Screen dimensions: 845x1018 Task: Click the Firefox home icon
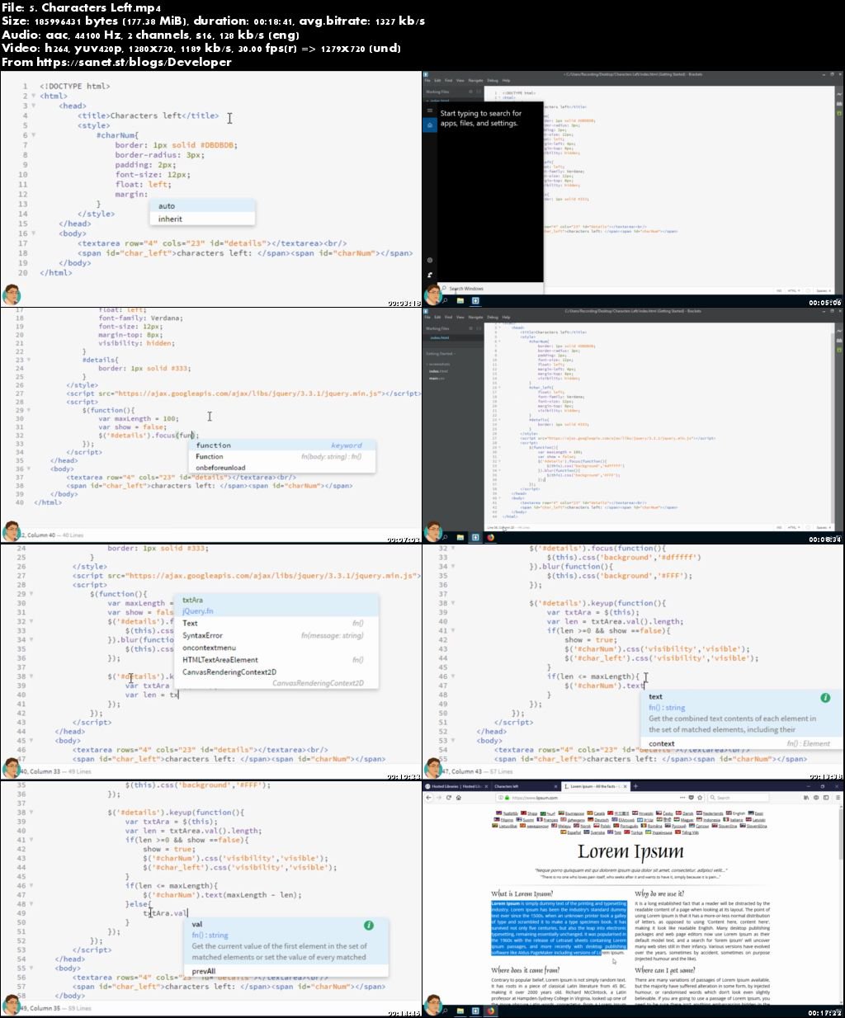point(459,798)
